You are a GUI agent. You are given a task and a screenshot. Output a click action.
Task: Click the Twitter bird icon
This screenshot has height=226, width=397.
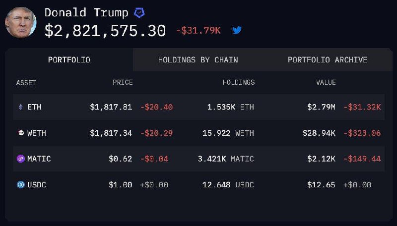point(237,30)
